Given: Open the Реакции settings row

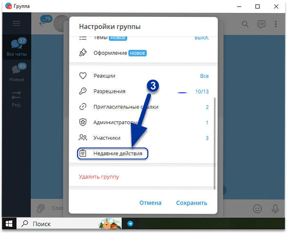Looking at the screenshot, I should click(x=143, y=76).
